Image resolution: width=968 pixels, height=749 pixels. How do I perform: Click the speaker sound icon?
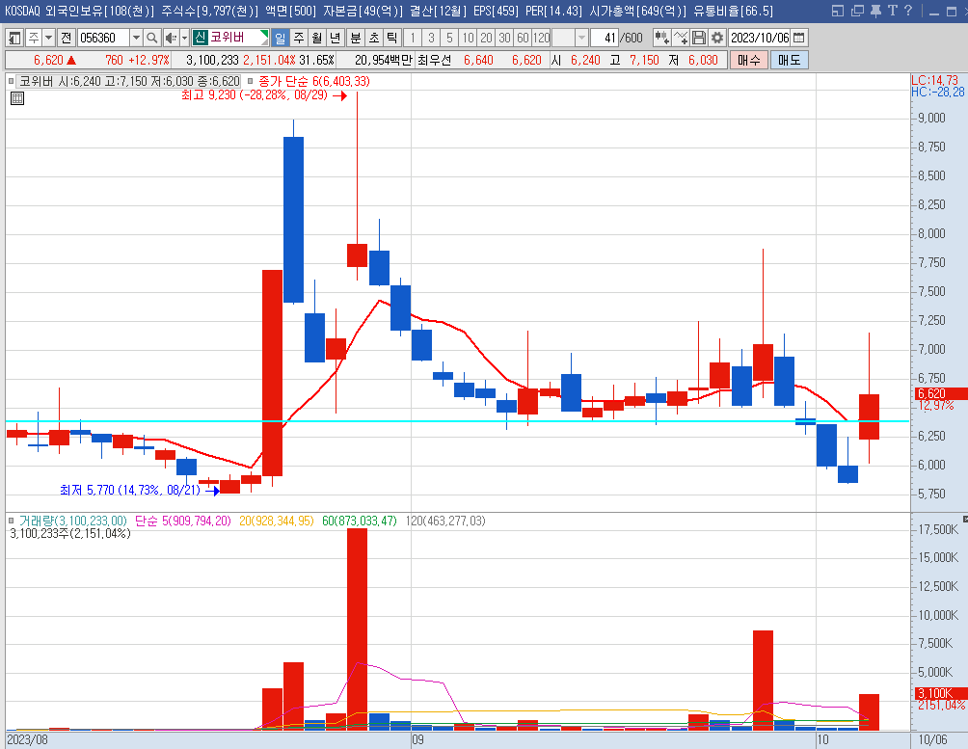click(x=171, y=38)
